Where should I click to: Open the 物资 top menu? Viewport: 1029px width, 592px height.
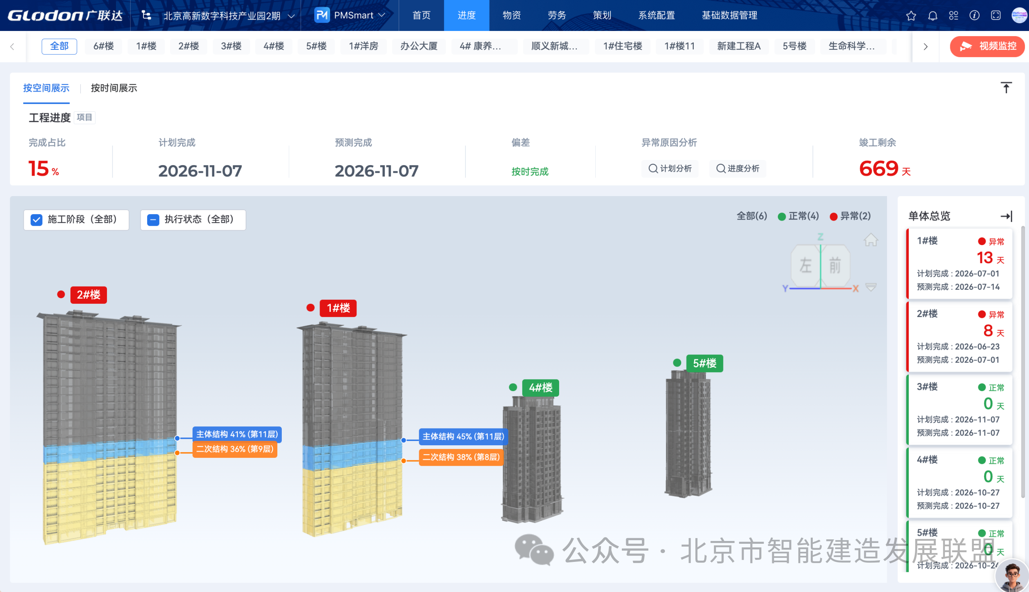(511, 15)
